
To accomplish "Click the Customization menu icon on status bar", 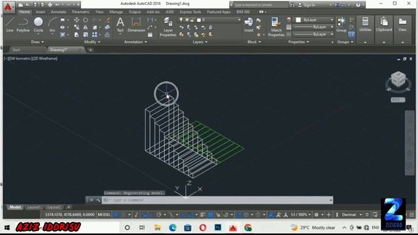I will coord(411,215).
